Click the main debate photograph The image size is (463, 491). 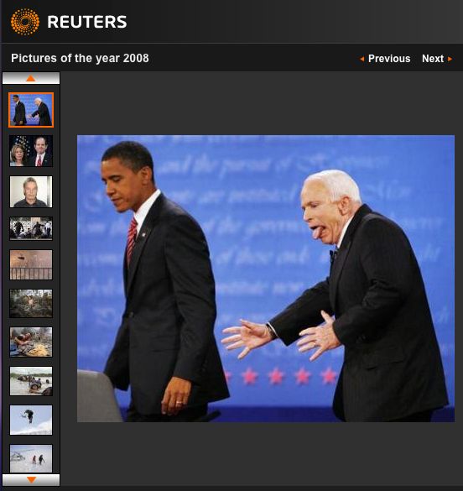(266, 279)
